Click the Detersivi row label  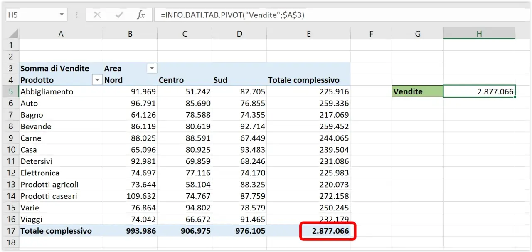click(x=36, y=161)
